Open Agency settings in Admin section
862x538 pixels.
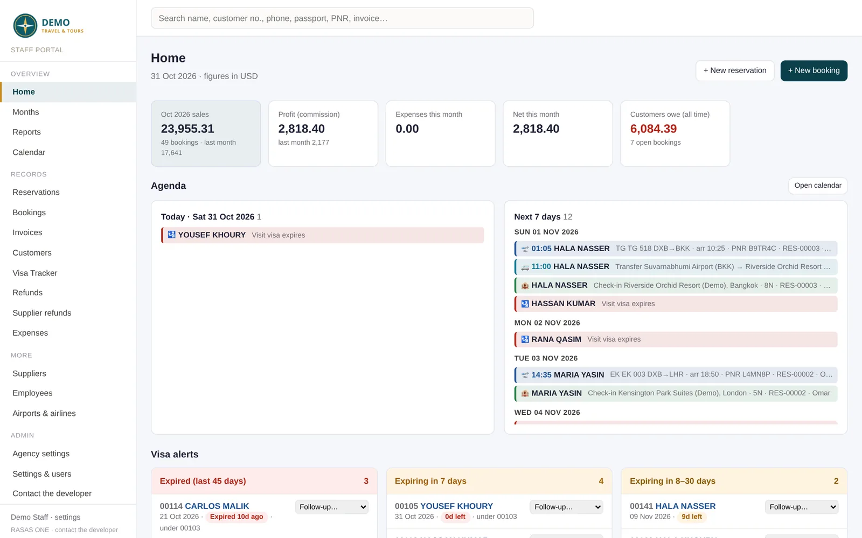tap(68, 454)
